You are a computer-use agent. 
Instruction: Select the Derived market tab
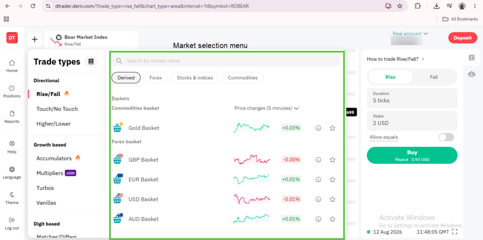(126, 78)
